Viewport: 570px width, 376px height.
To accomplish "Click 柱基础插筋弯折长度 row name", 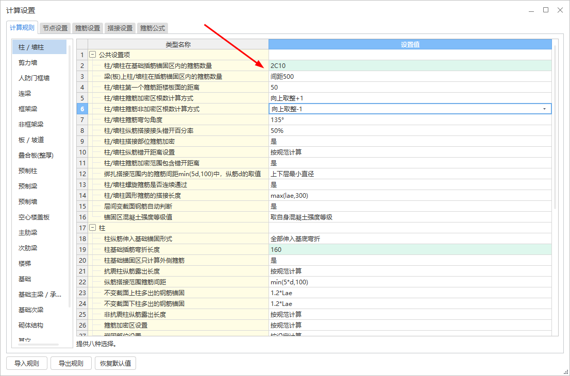I will 132,250.
